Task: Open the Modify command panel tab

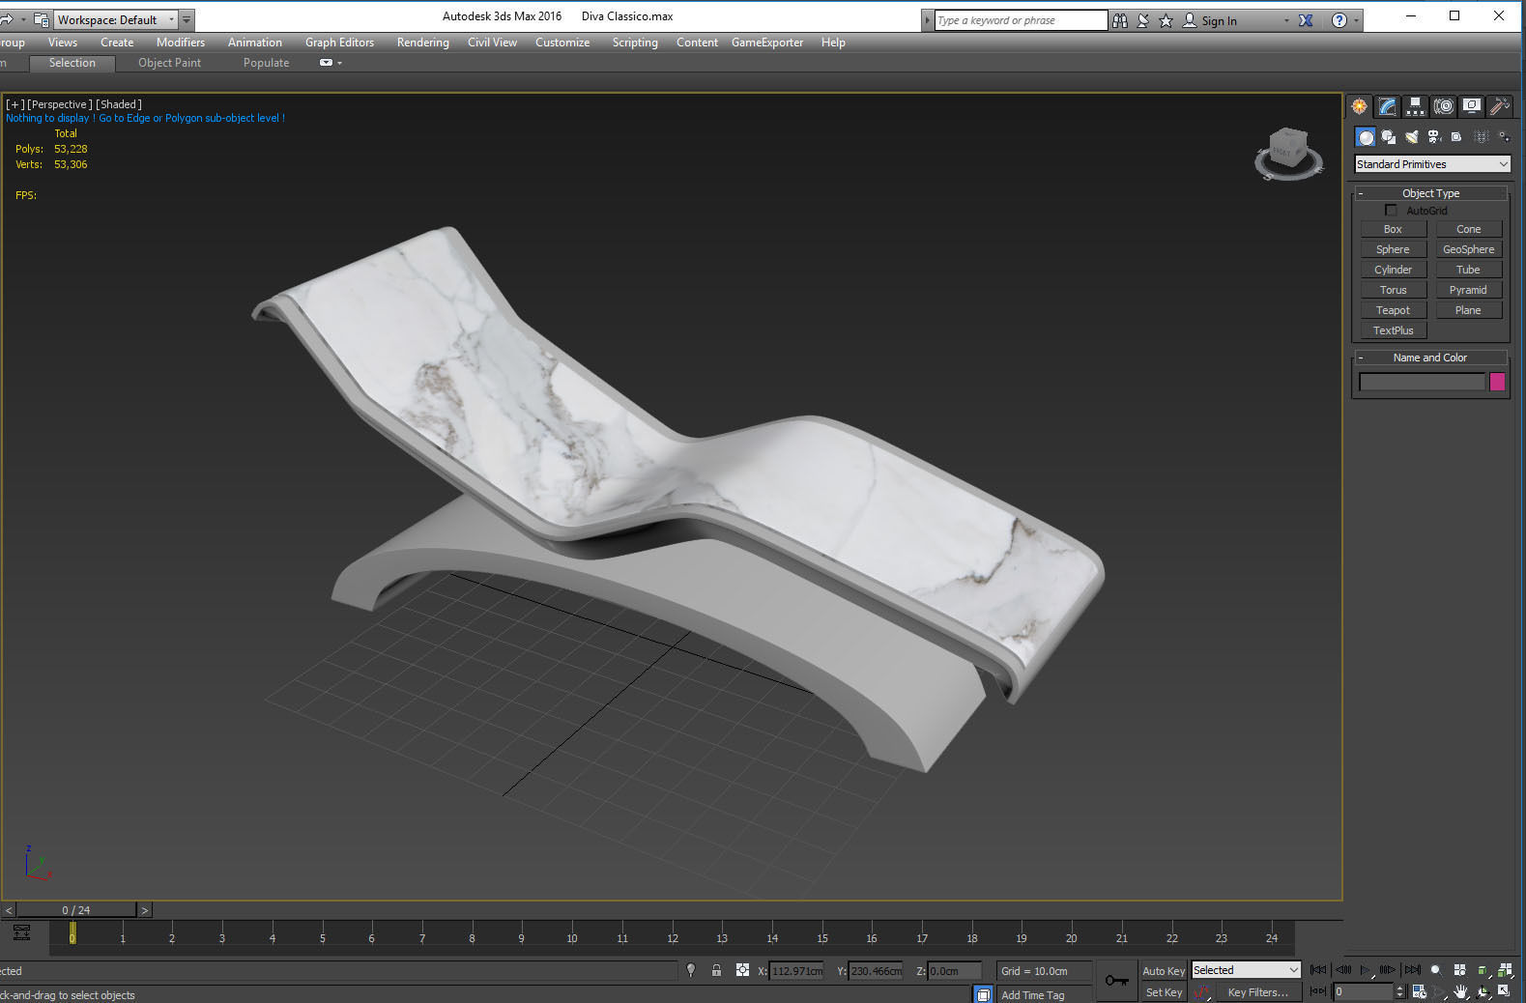Action: pyautogui.click(x=1388, y=106)
